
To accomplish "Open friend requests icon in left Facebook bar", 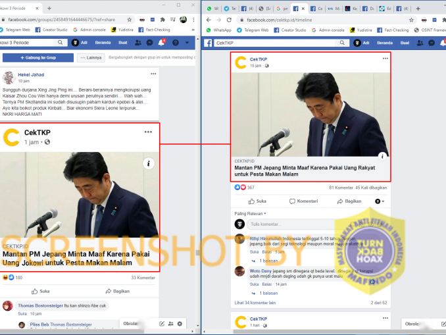I will [x=138, y=43].
